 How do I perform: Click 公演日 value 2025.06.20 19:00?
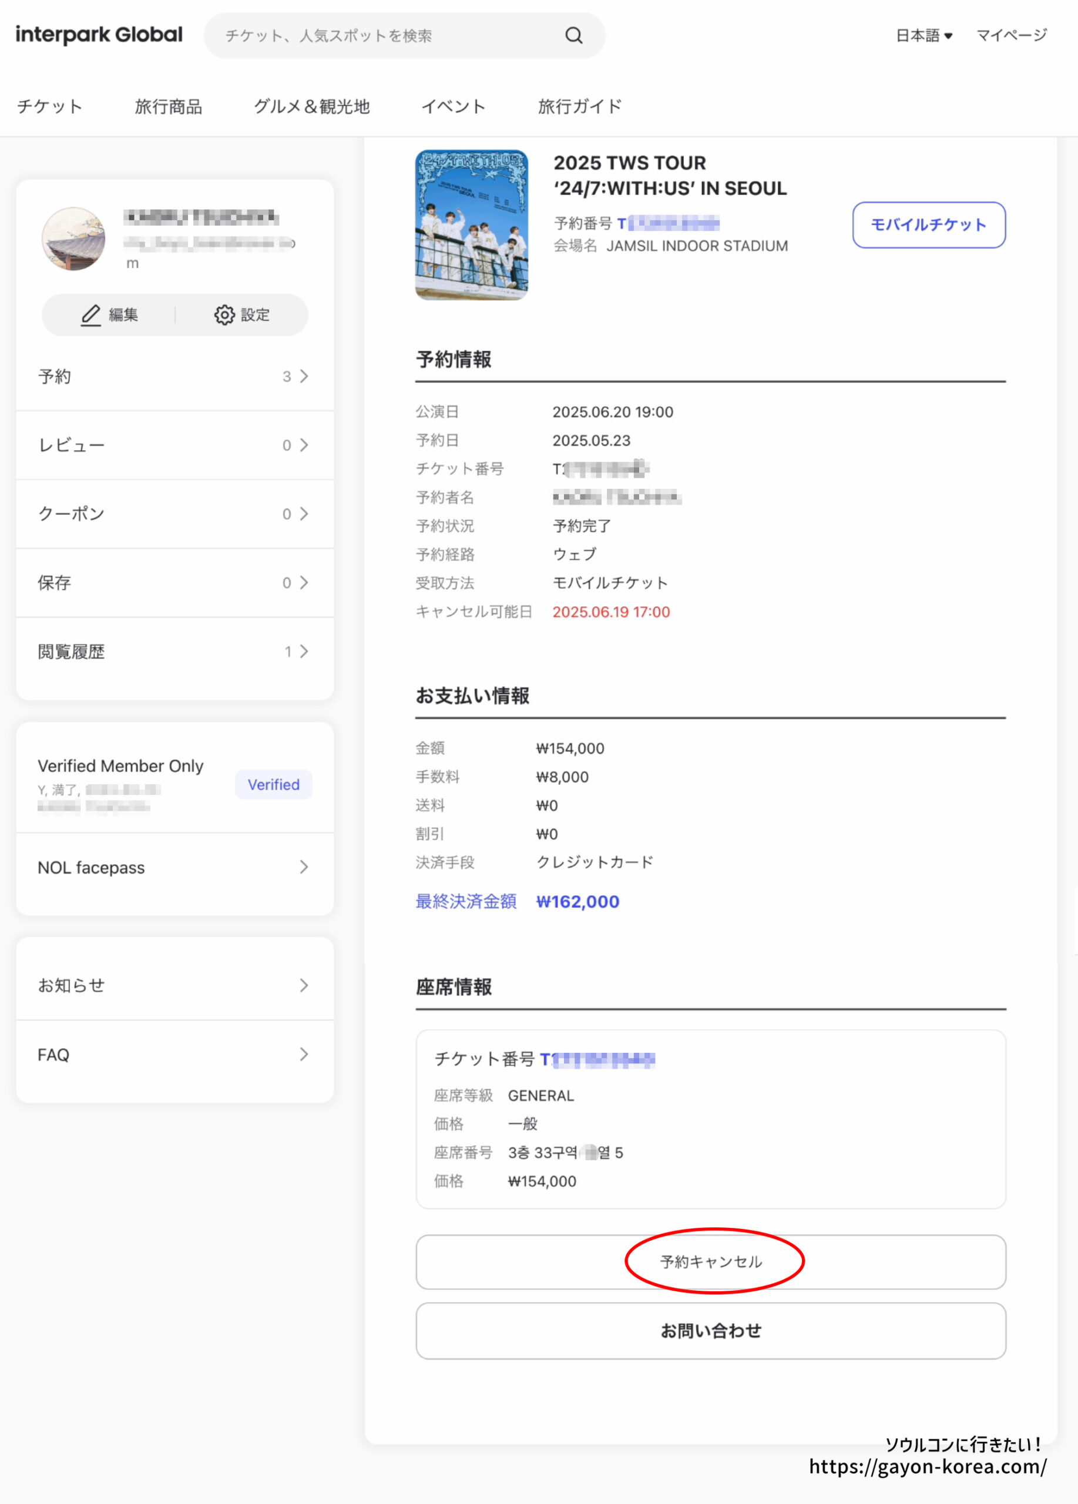(613, 412)
